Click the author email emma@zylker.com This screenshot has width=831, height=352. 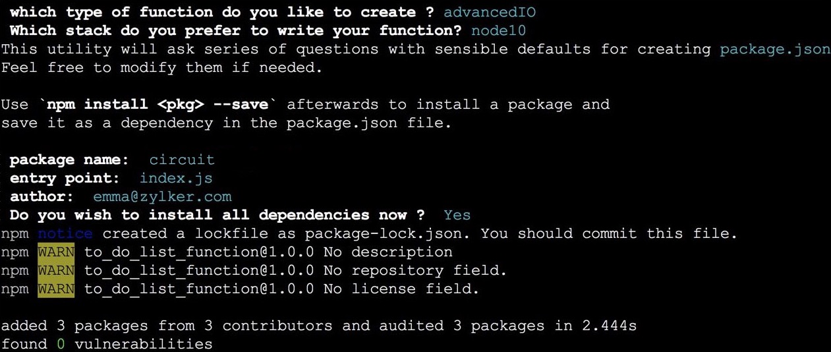pos(162,196)
